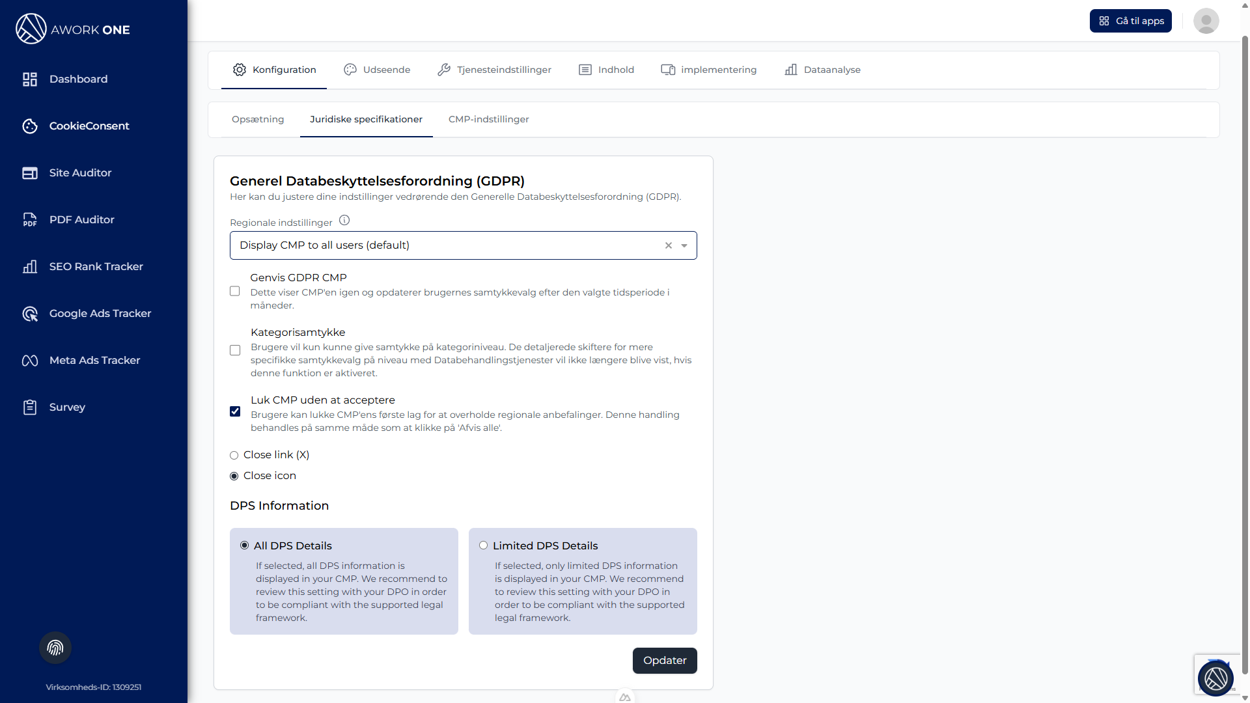Open the CMP-indstillinger sub-tab
This screenshot has width=1250, height=703.
488,119
